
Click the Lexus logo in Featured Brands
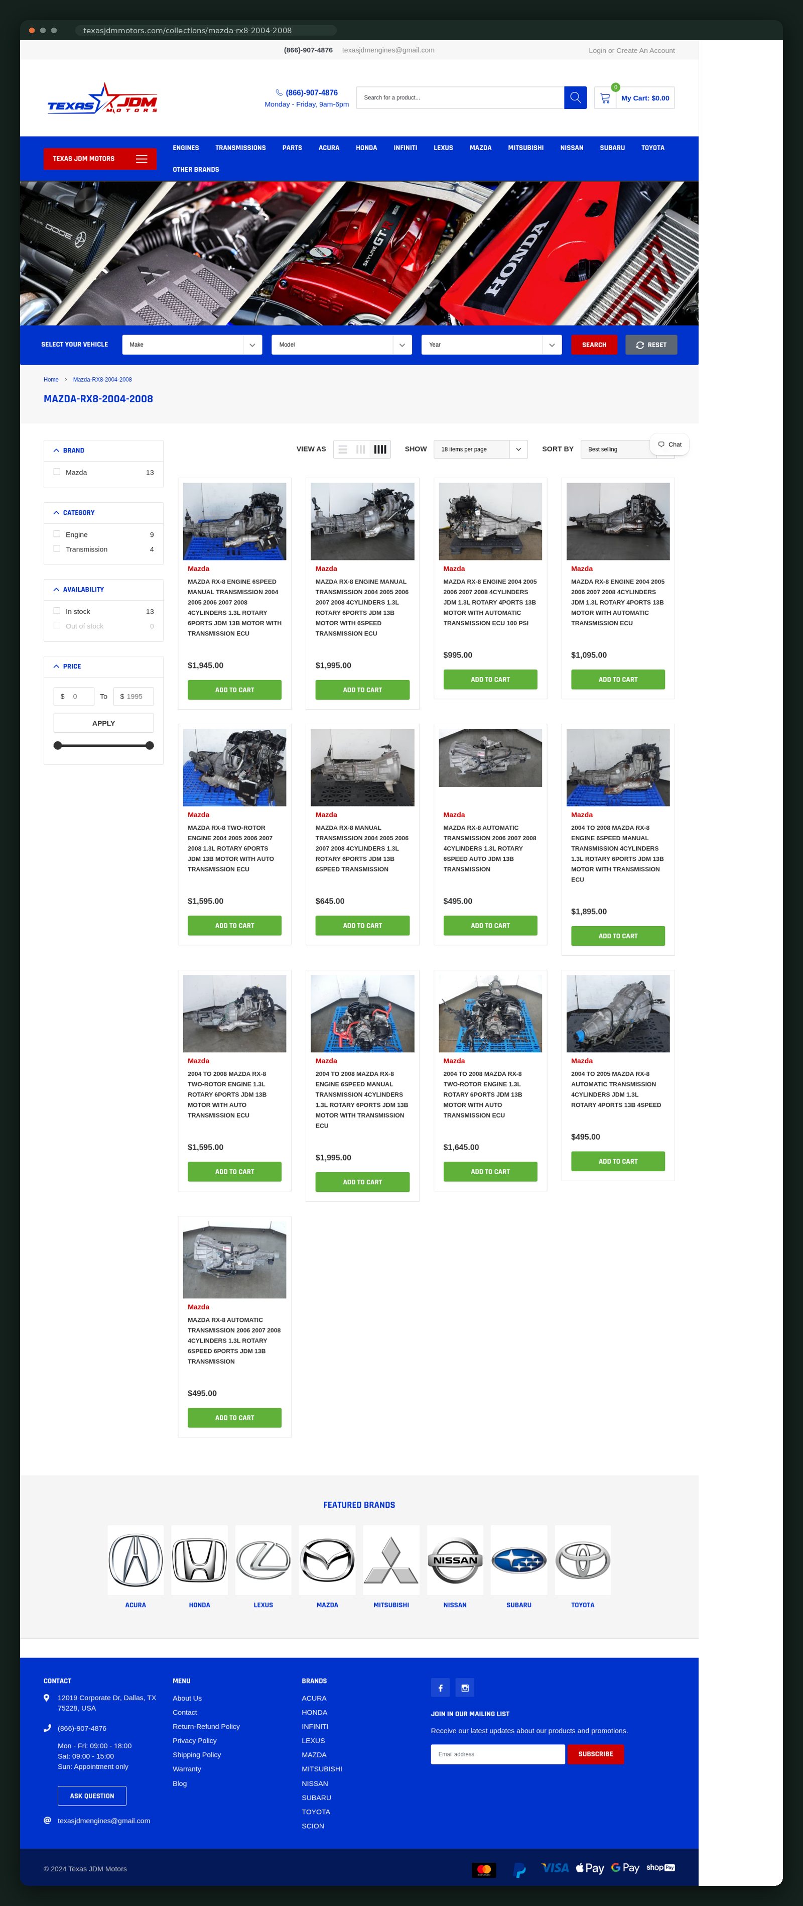point(263,1560)
